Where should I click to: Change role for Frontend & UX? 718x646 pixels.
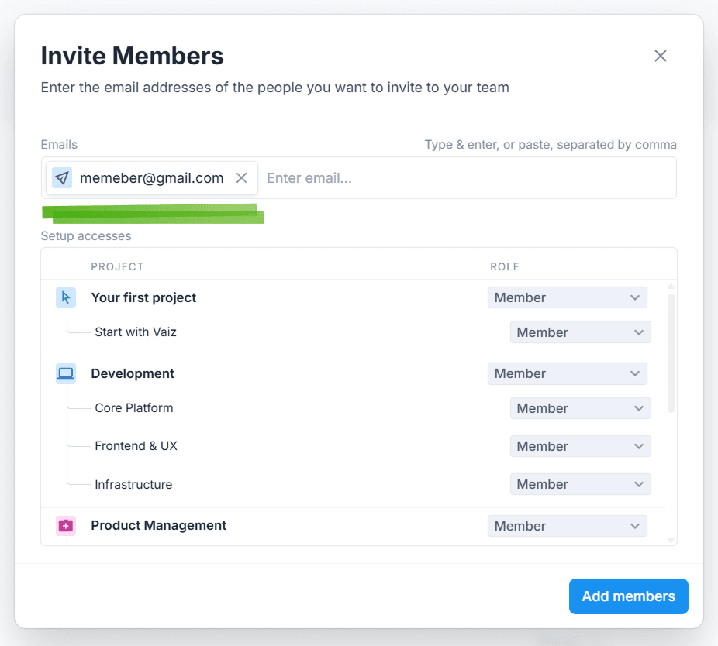[580, 446]
